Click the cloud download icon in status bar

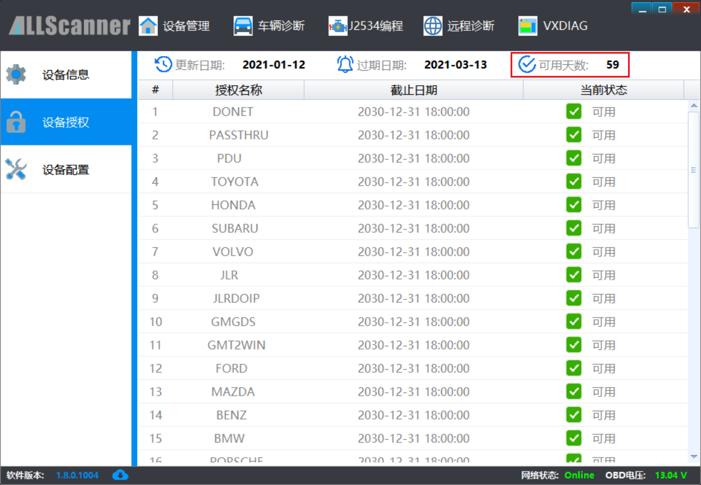120,474
